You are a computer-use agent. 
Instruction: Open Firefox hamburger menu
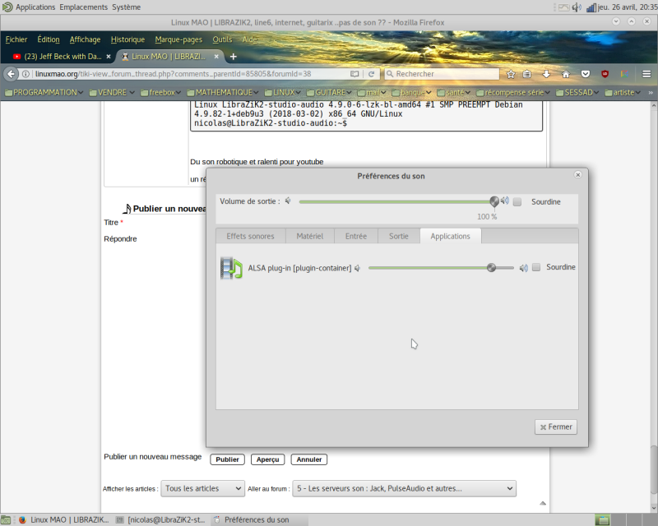click(x=646, y=74)
